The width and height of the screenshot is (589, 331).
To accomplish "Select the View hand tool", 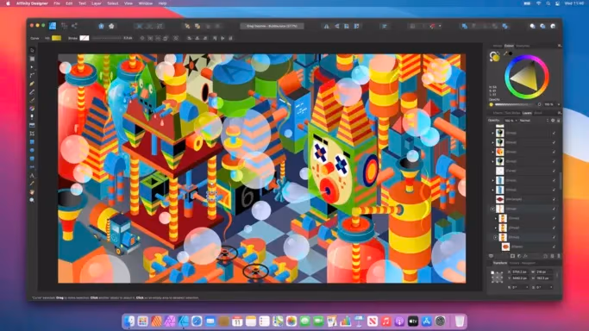I will [x=32, y=192].
